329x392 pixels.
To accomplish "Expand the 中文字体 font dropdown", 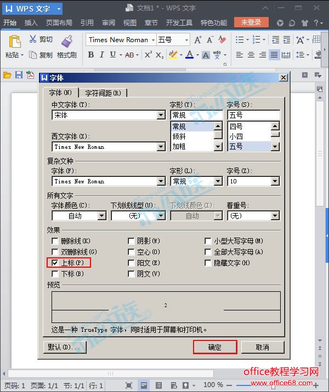I will (161, 115).
